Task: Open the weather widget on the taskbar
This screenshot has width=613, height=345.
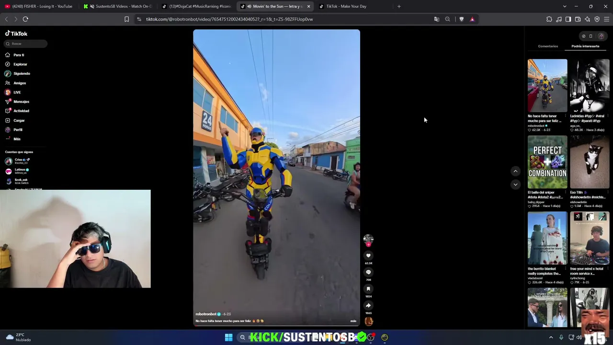Action: (x=18, y=337)
